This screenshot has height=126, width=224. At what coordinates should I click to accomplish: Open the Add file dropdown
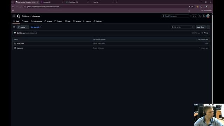pyautogui.click(x=201, y=27)
